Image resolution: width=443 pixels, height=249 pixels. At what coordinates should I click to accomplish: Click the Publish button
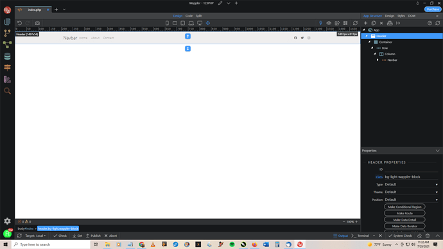tap(93, 236)
